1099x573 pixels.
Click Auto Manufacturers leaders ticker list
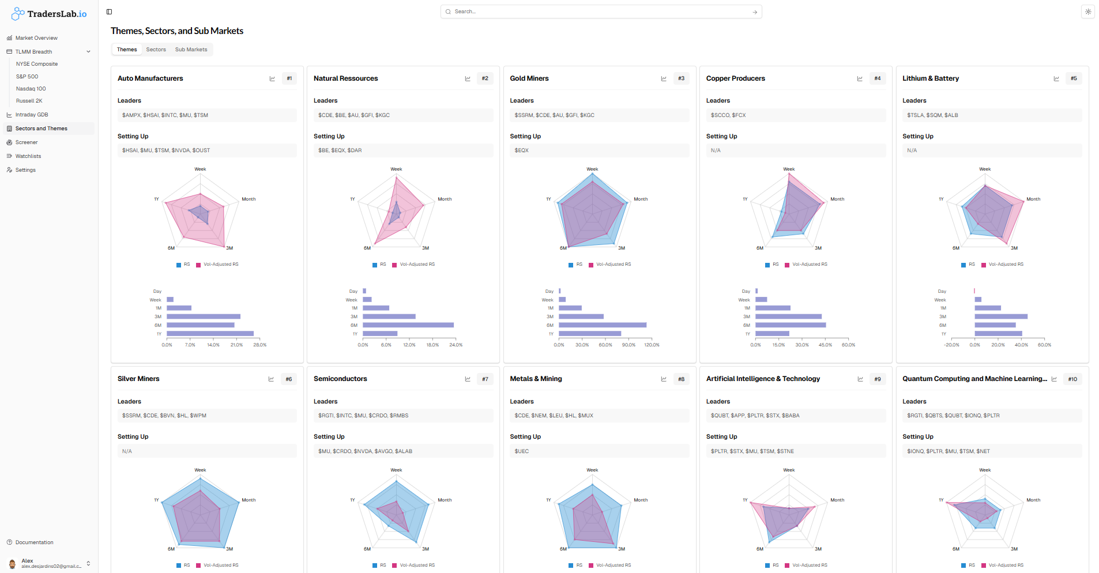[207, 115]
